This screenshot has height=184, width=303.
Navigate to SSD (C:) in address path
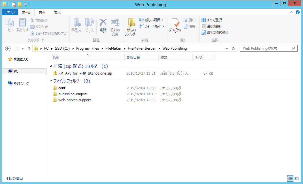[62, 48]
